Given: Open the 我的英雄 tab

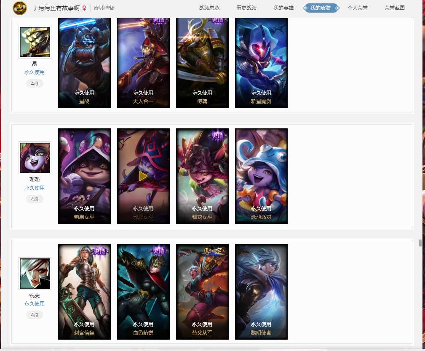Looking at the screenshot, I should coord(283,8).
